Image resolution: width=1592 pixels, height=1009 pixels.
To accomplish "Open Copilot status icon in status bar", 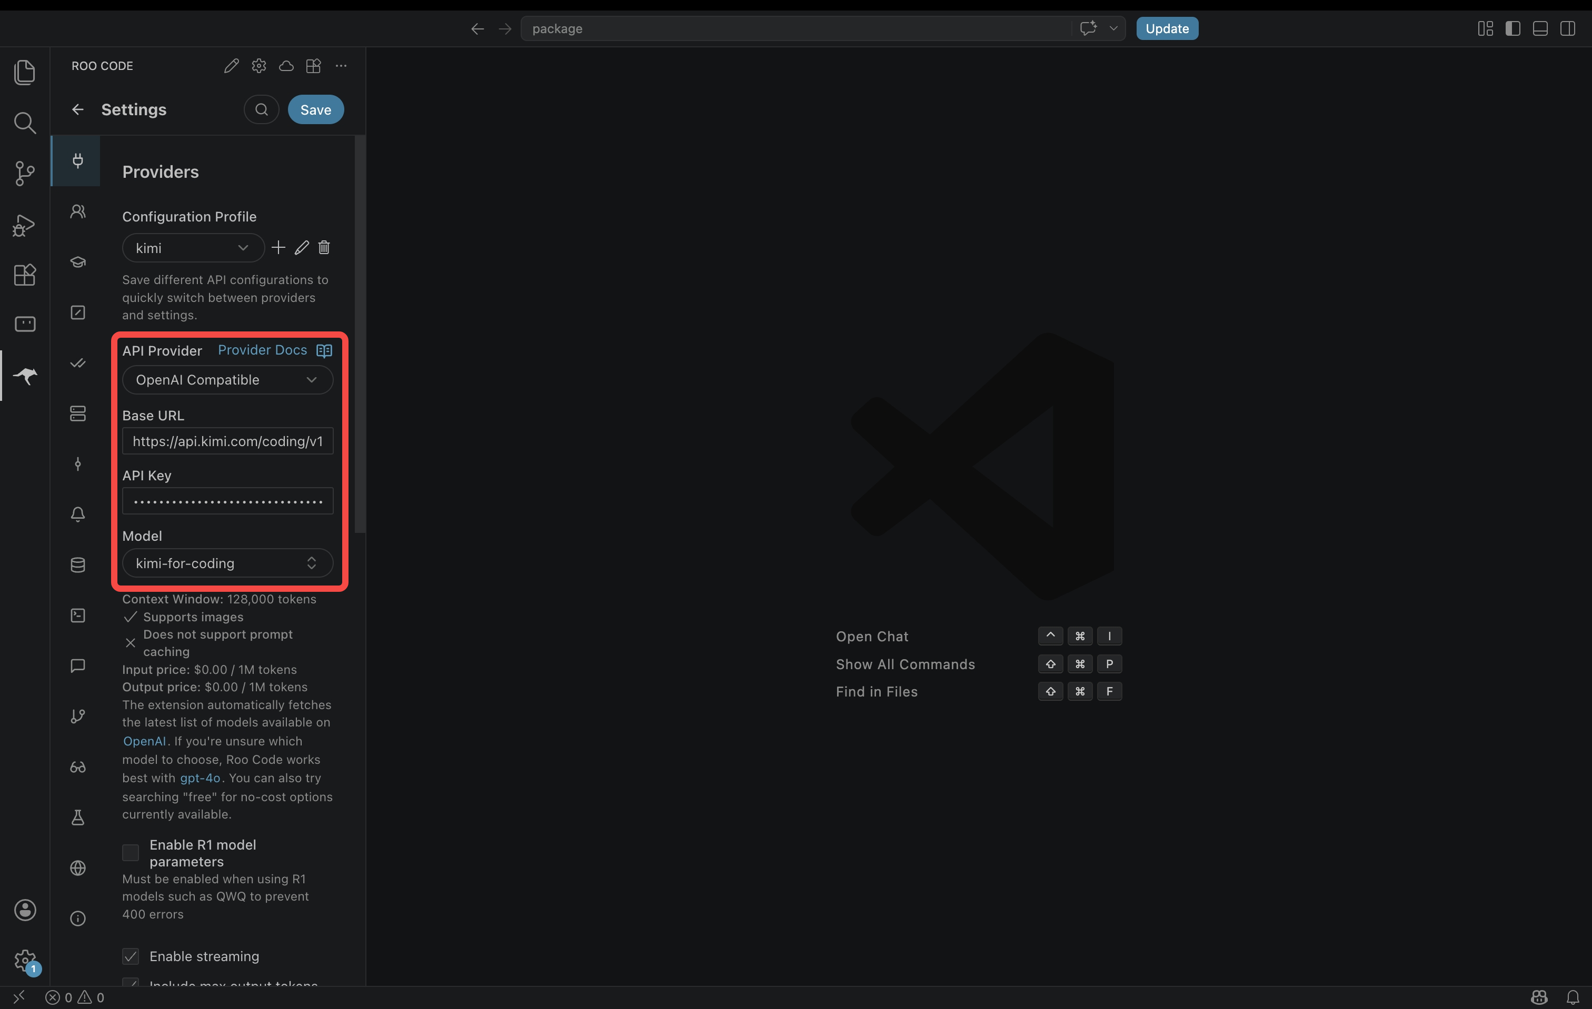I will 1539,997.
